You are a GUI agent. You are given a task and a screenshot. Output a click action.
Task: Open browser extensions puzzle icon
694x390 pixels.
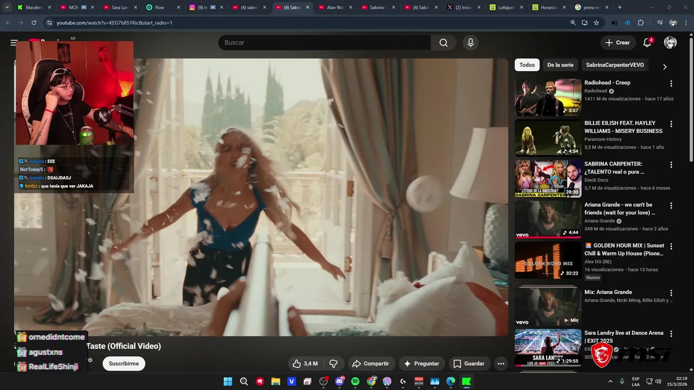point(641,23)
